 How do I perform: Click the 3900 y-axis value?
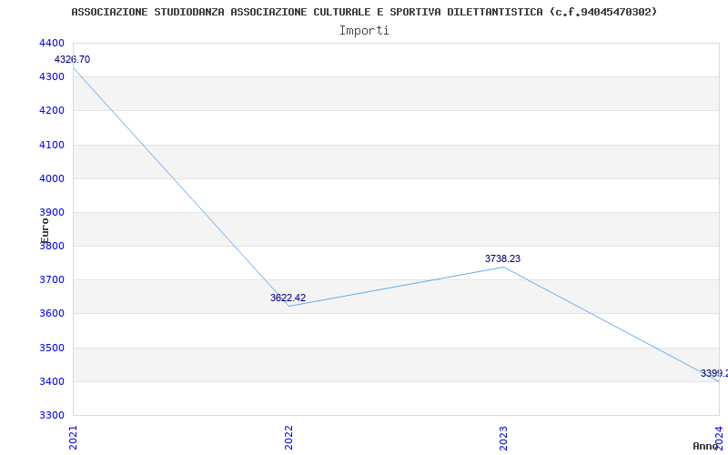click(51, 213)
